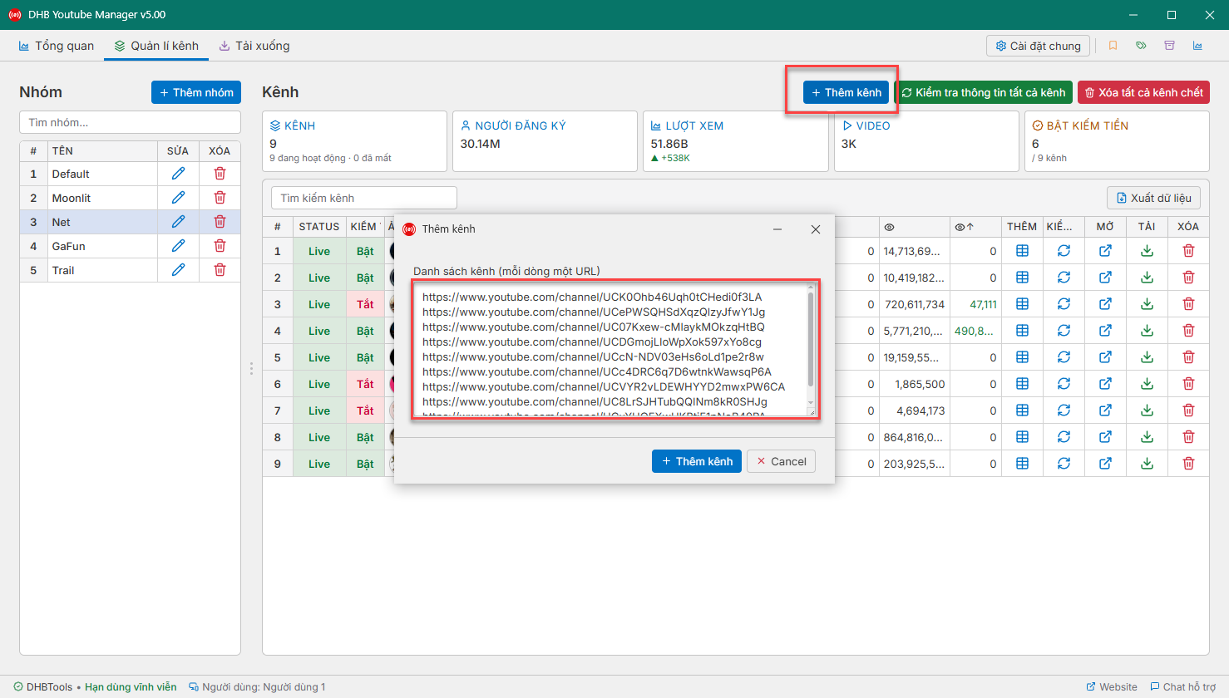1229x698 pixels.
Task: Toggle the Bật monetization cell in row 9
Action: click(365, 464)
